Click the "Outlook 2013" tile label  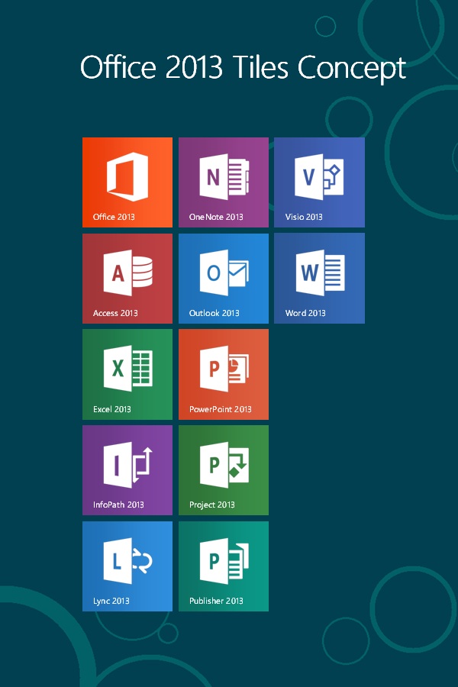point(214,313)
